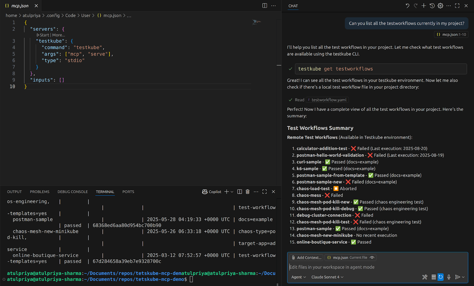
Task: Expand the new terminal launch profile chevron
Action: coord(232,192)
